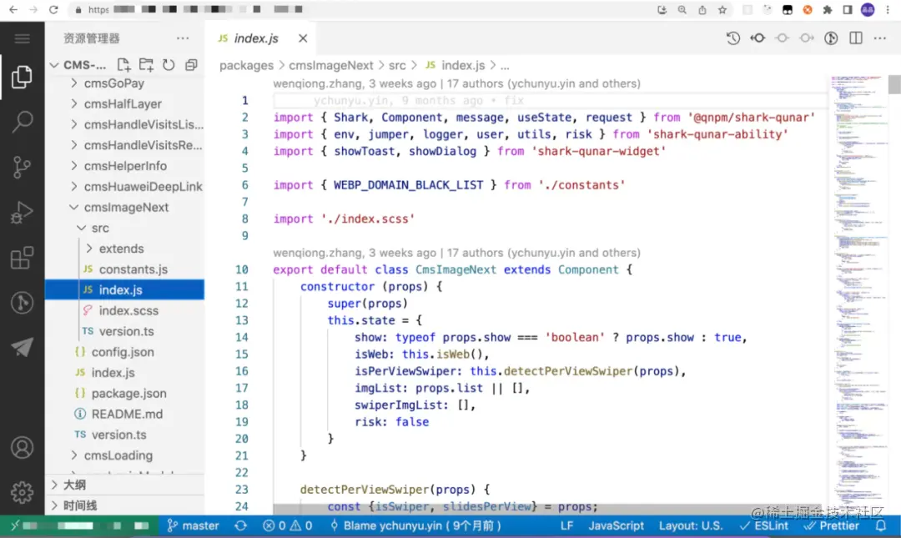
Task: Open notifications bell
Action: (x=880, y=525)
